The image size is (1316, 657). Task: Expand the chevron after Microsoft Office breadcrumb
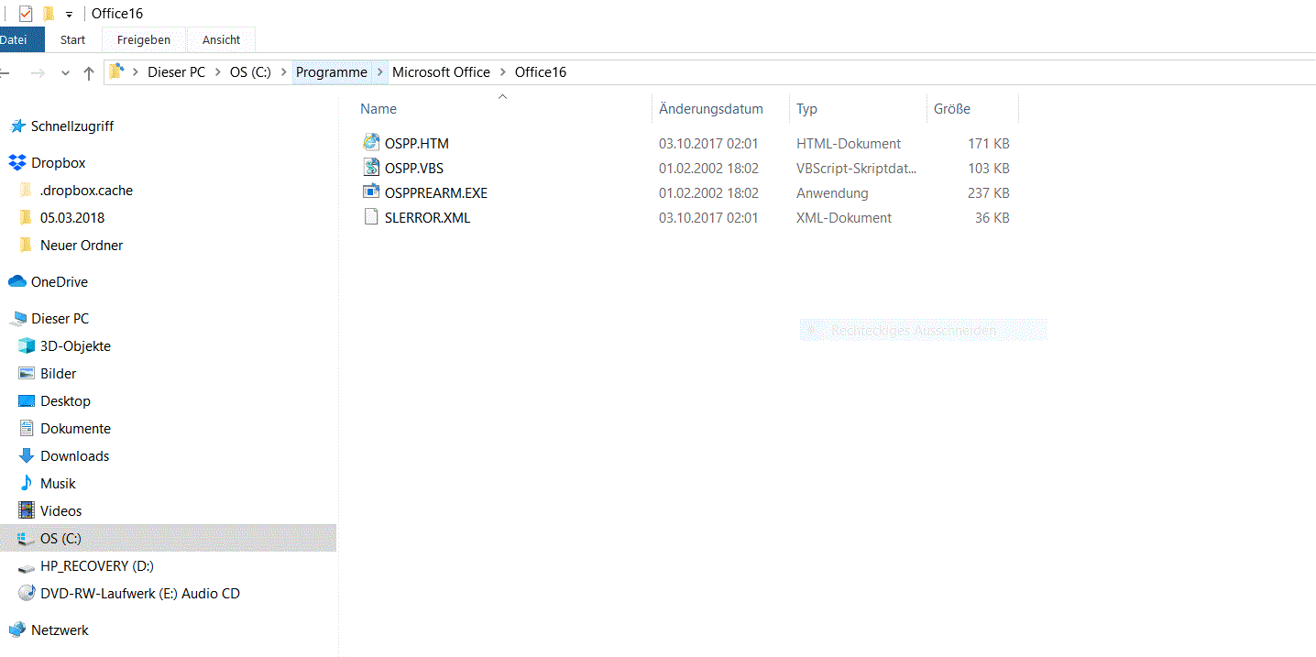point(502,72)
